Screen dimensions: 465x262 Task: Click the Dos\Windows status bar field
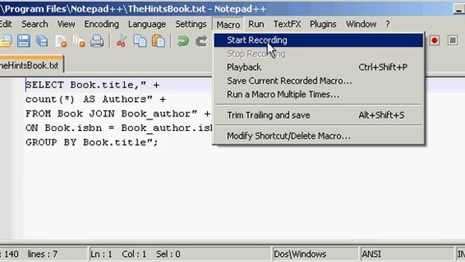point(315,254)
